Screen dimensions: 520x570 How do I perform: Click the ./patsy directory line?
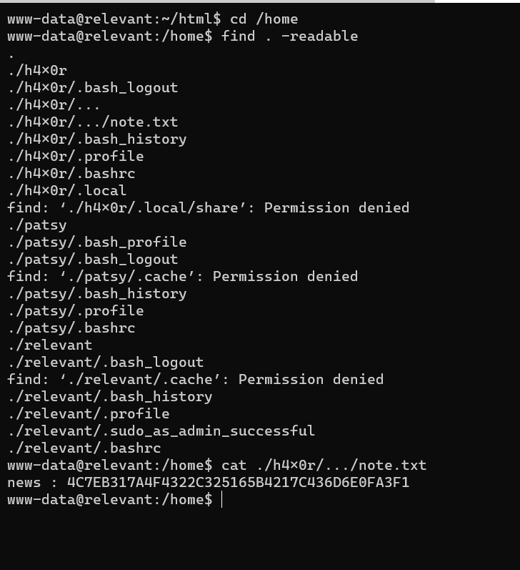click(x=37, y=225)
